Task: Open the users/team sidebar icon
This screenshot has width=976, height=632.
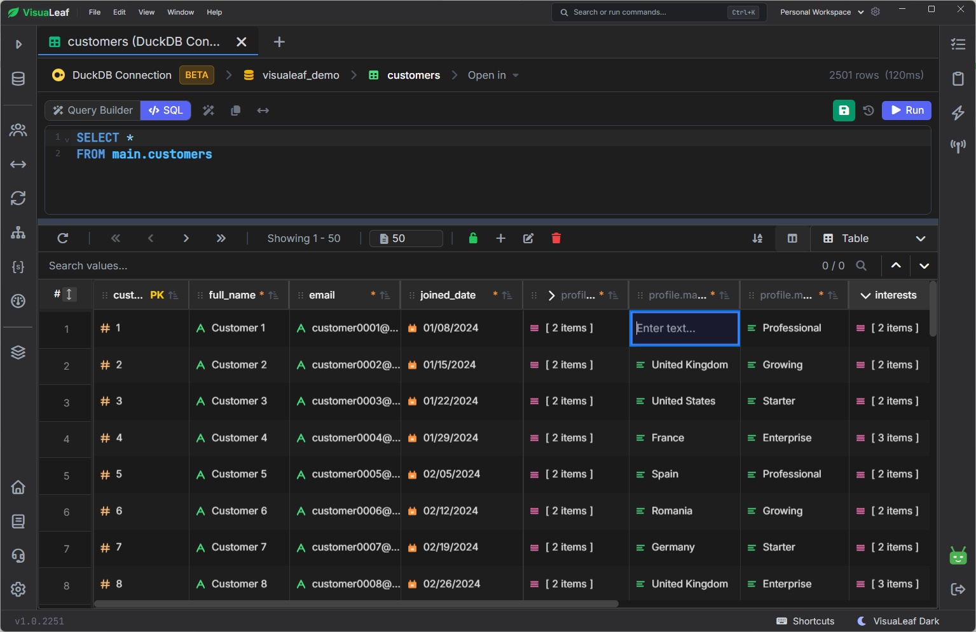Action: click(x=18, y=130)
